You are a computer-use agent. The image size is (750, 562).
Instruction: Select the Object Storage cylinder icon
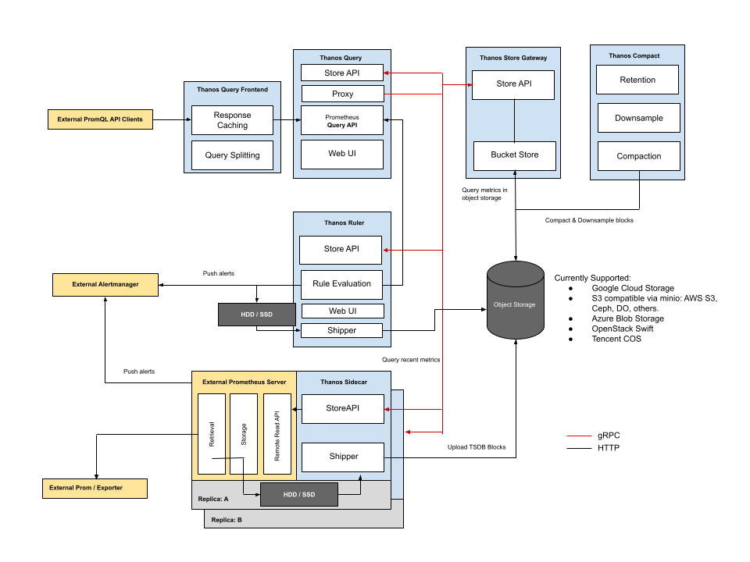pyautogui.click(x=515, y=303)
